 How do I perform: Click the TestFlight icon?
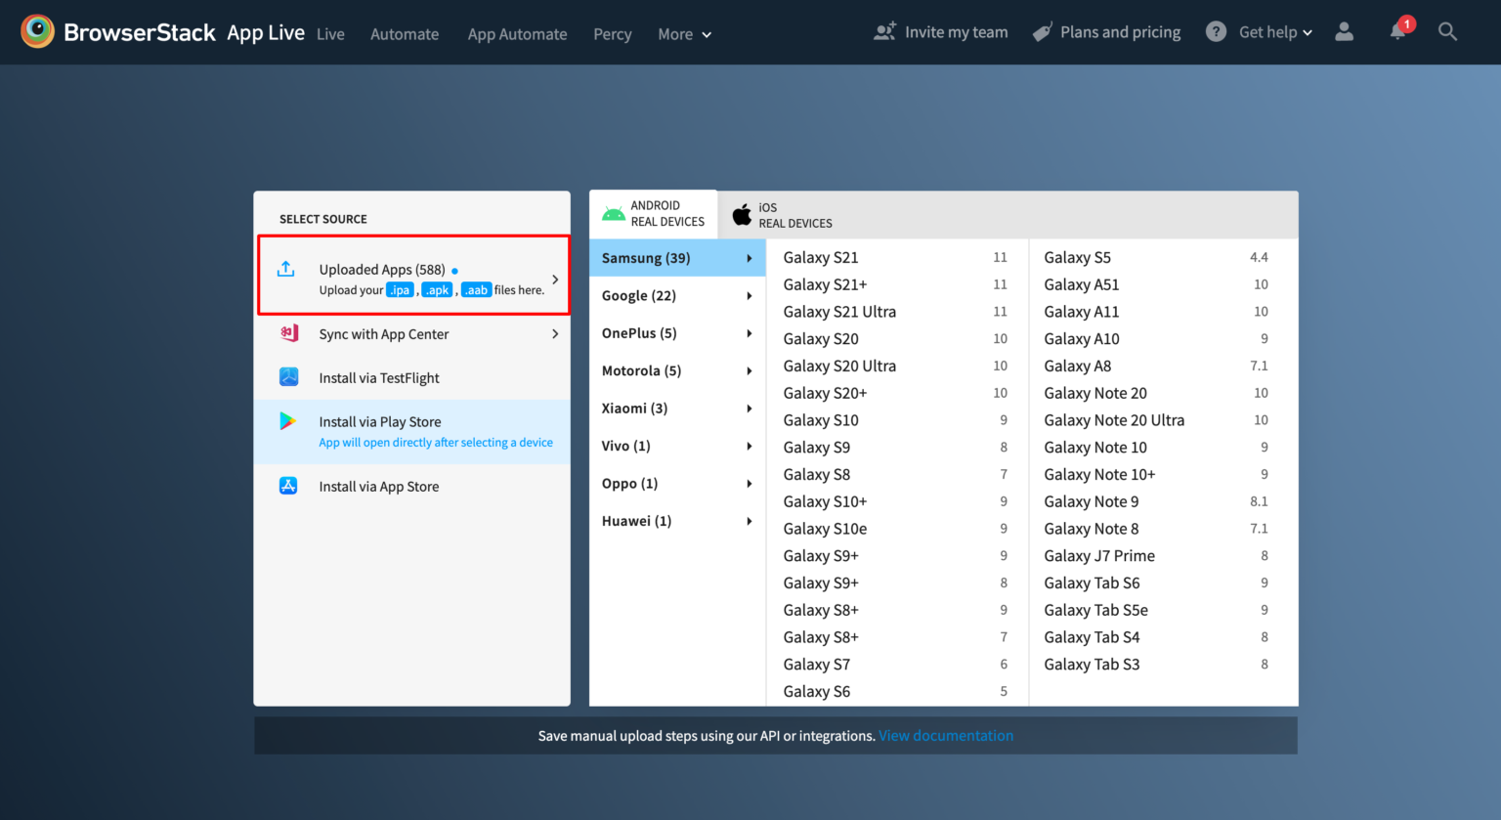(x=287, y=377)
